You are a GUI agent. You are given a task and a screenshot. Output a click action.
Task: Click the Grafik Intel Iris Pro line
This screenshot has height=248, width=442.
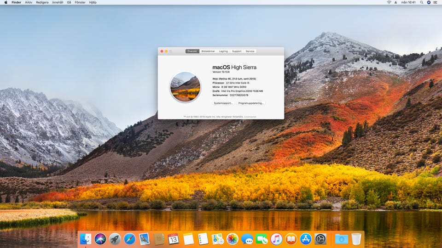pyautogui.click(x=238, y=91)
